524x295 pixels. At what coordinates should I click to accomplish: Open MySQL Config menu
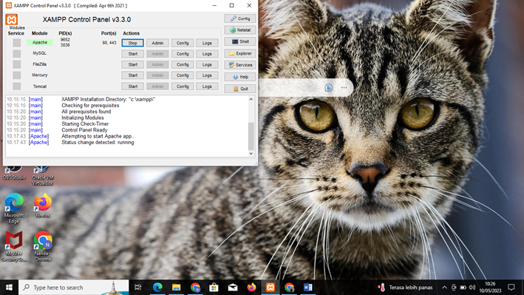(x=183, y=53)
